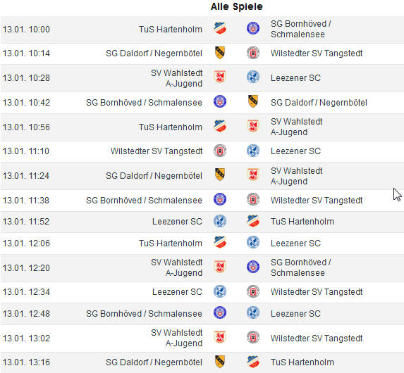Click TuS Hartenholm crest in 13:16 match
The height and width of the screenshot is (373, 404).
[x=253, y=362]
